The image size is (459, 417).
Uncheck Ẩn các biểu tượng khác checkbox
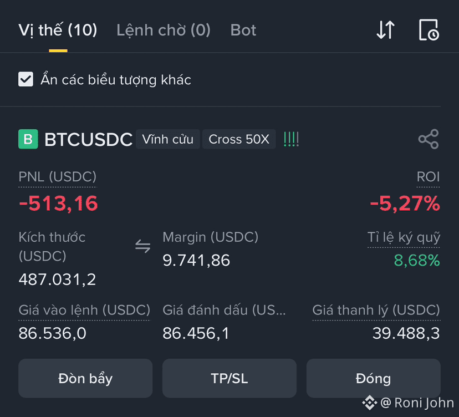pos(25,79)
